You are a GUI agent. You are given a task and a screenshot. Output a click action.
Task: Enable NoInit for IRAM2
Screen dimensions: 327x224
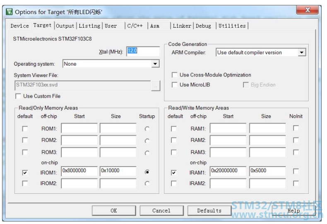(296, 183)
